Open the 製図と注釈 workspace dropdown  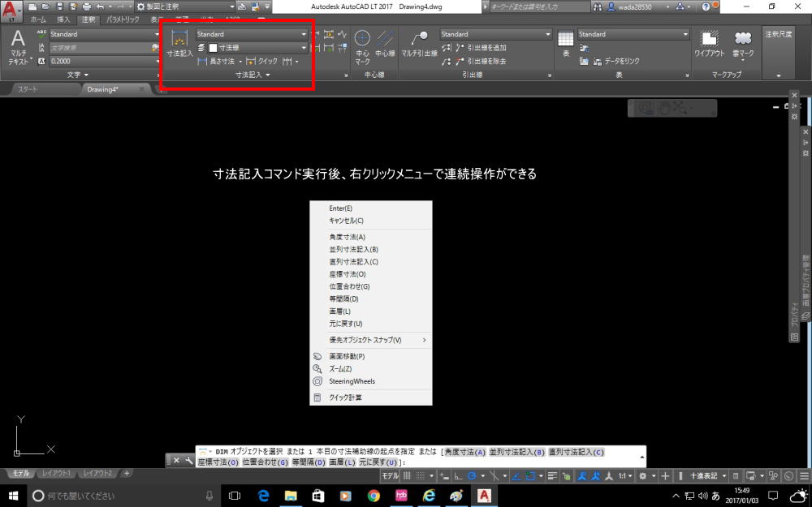[x=185, y=6]
